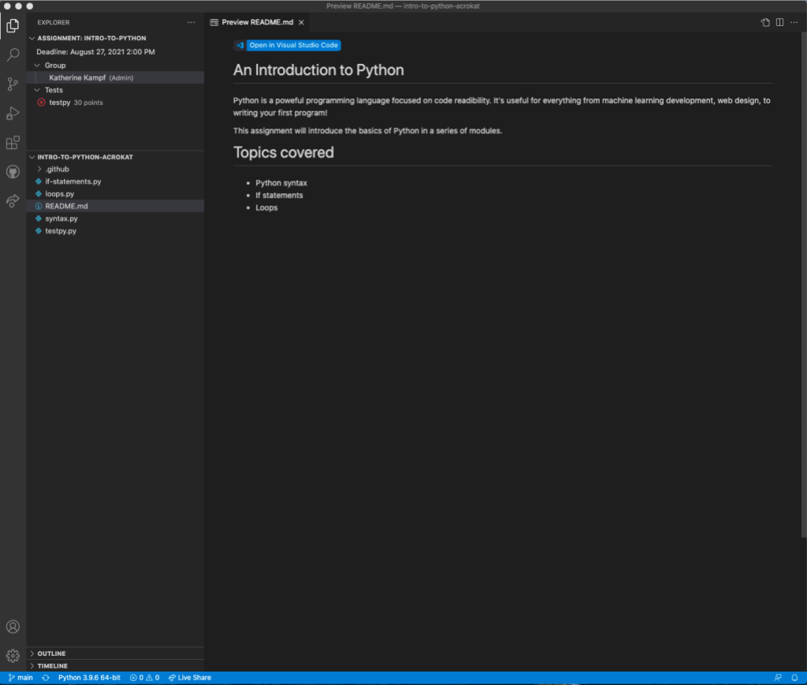Click Open in Visual Studio Code badge
The height and width of the screenshot is (685, 807).
pos(287,45)
